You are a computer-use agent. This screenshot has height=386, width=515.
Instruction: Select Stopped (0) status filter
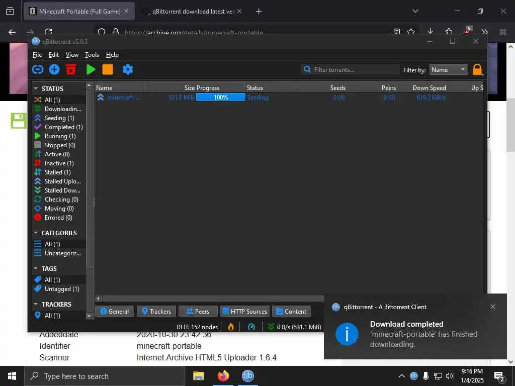(59, 145)
